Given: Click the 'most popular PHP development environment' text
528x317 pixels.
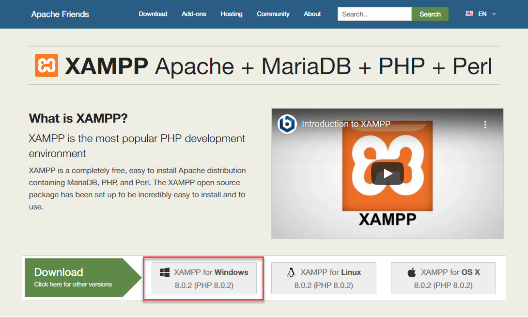Looking at the screenshot, I should 137,146.
